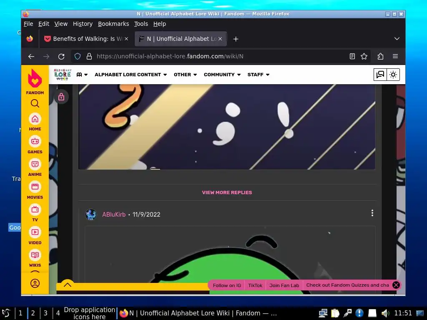Open ABluKirb username link
The height and width of the screenshot is (320, 427).
[114, 215]
